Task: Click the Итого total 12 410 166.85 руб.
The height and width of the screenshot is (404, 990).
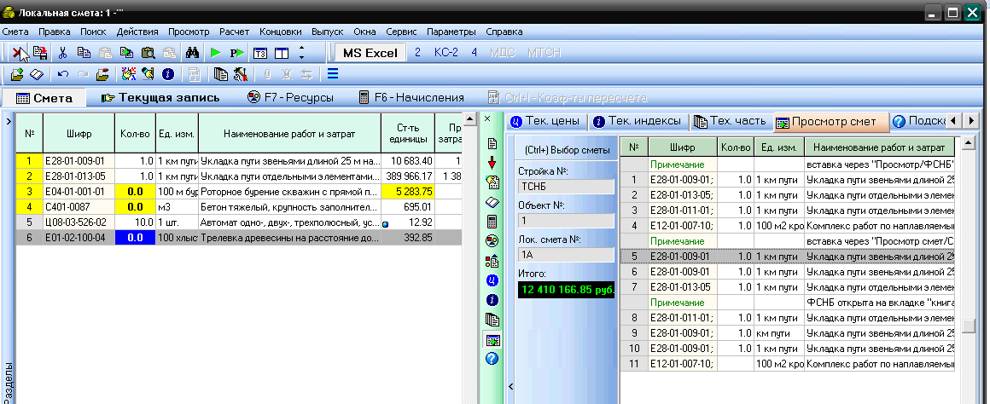Action: point(566,290)
